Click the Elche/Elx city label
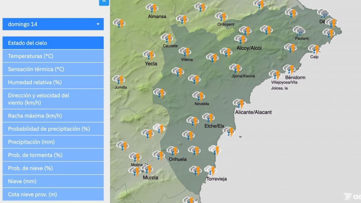This screenshot has height=203, width=361. 214,126
